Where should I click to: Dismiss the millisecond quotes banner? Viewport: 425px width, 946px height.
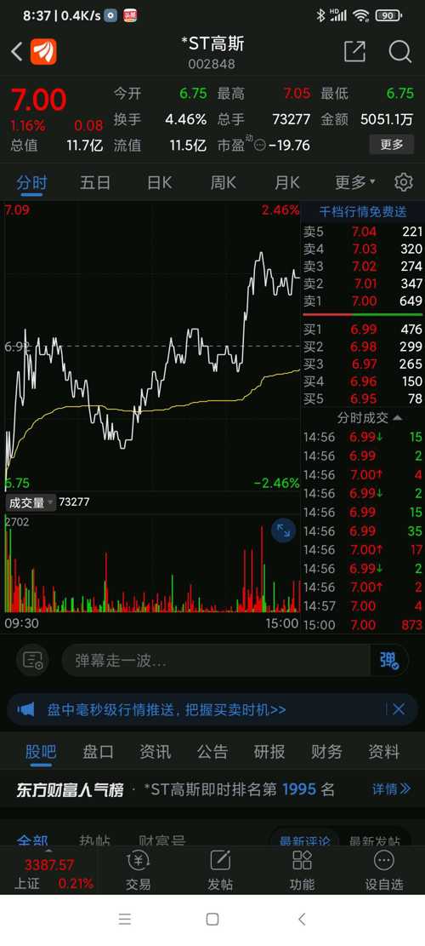[x=399, y=709]
